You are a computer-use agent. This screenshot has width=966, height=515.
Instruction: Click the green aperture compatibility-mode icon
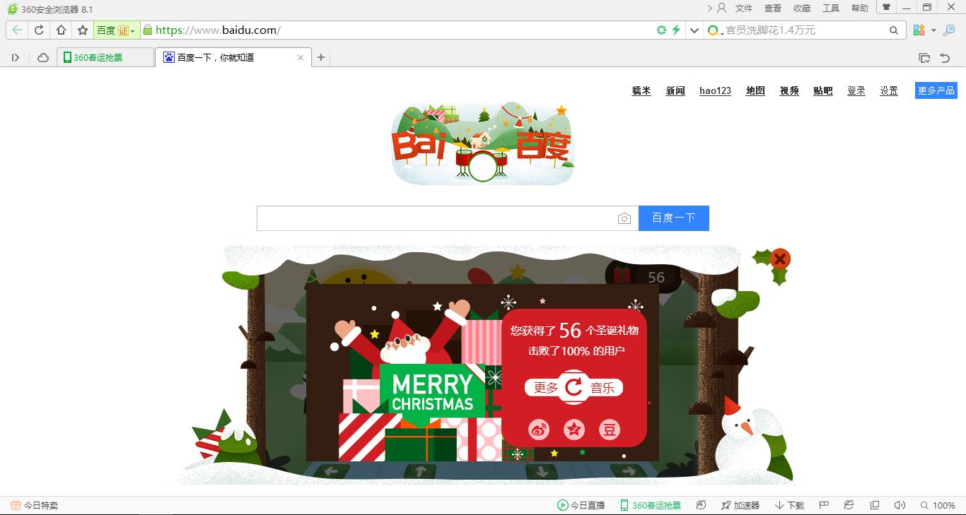(661, 30)
